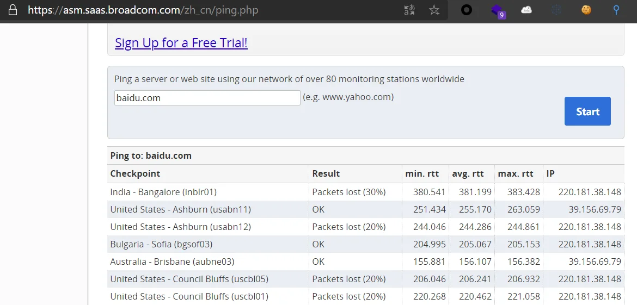Click max rtt value 206.932
The width and height of the screenshot is (637, 305).
point(524,279)
